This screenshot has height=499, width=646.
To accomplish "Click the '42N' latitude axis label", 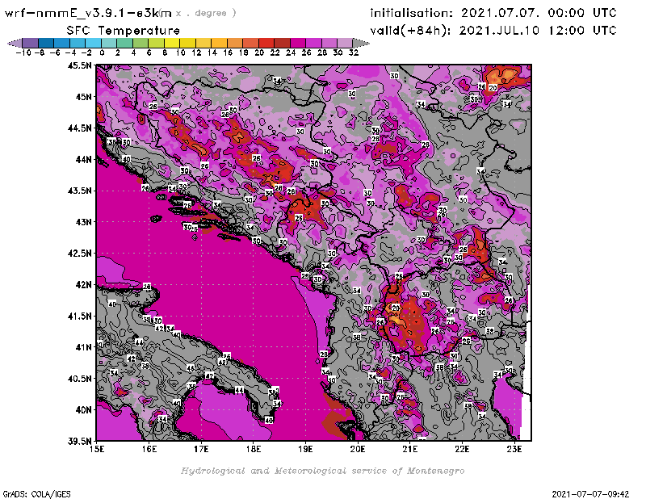I will 83,285.
